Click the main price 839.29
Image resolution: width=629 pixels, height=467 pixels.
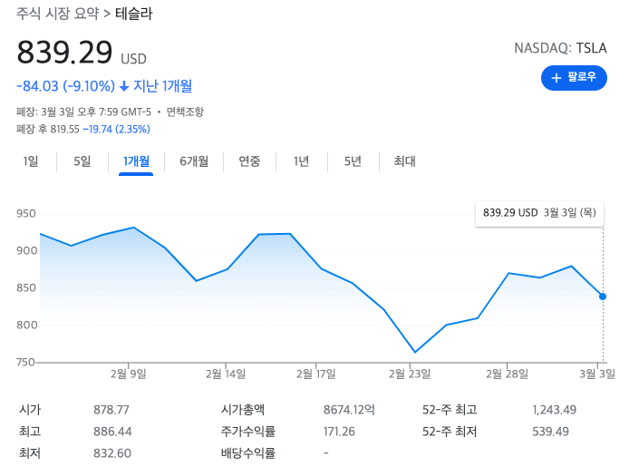pos(64,53)
